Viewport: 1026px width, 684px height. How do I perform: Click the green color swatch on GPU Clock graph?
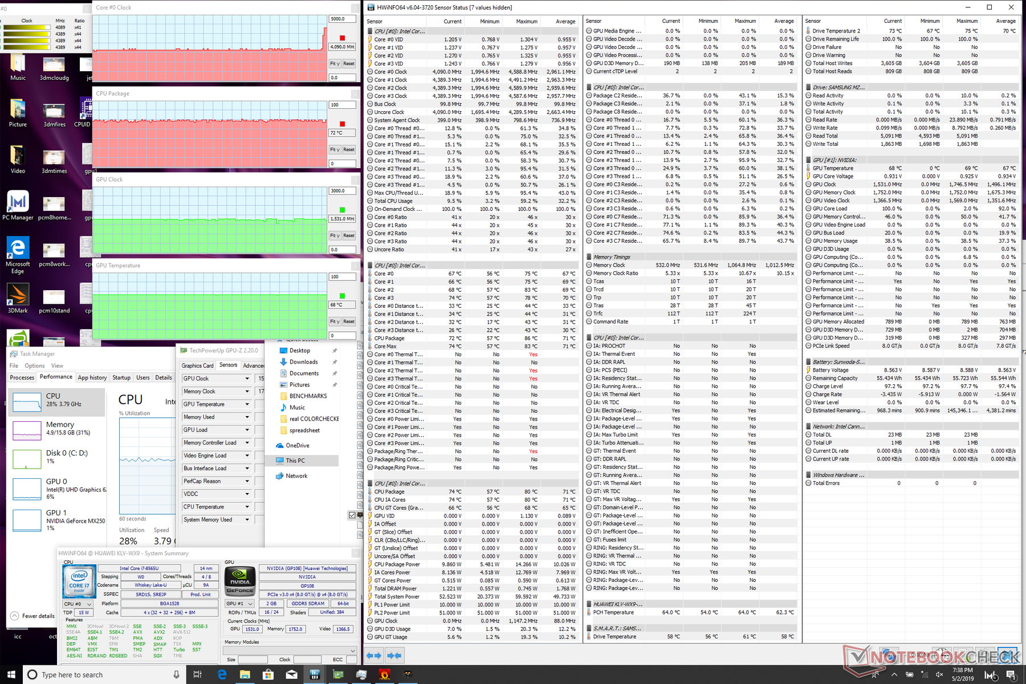click(342, 210)
